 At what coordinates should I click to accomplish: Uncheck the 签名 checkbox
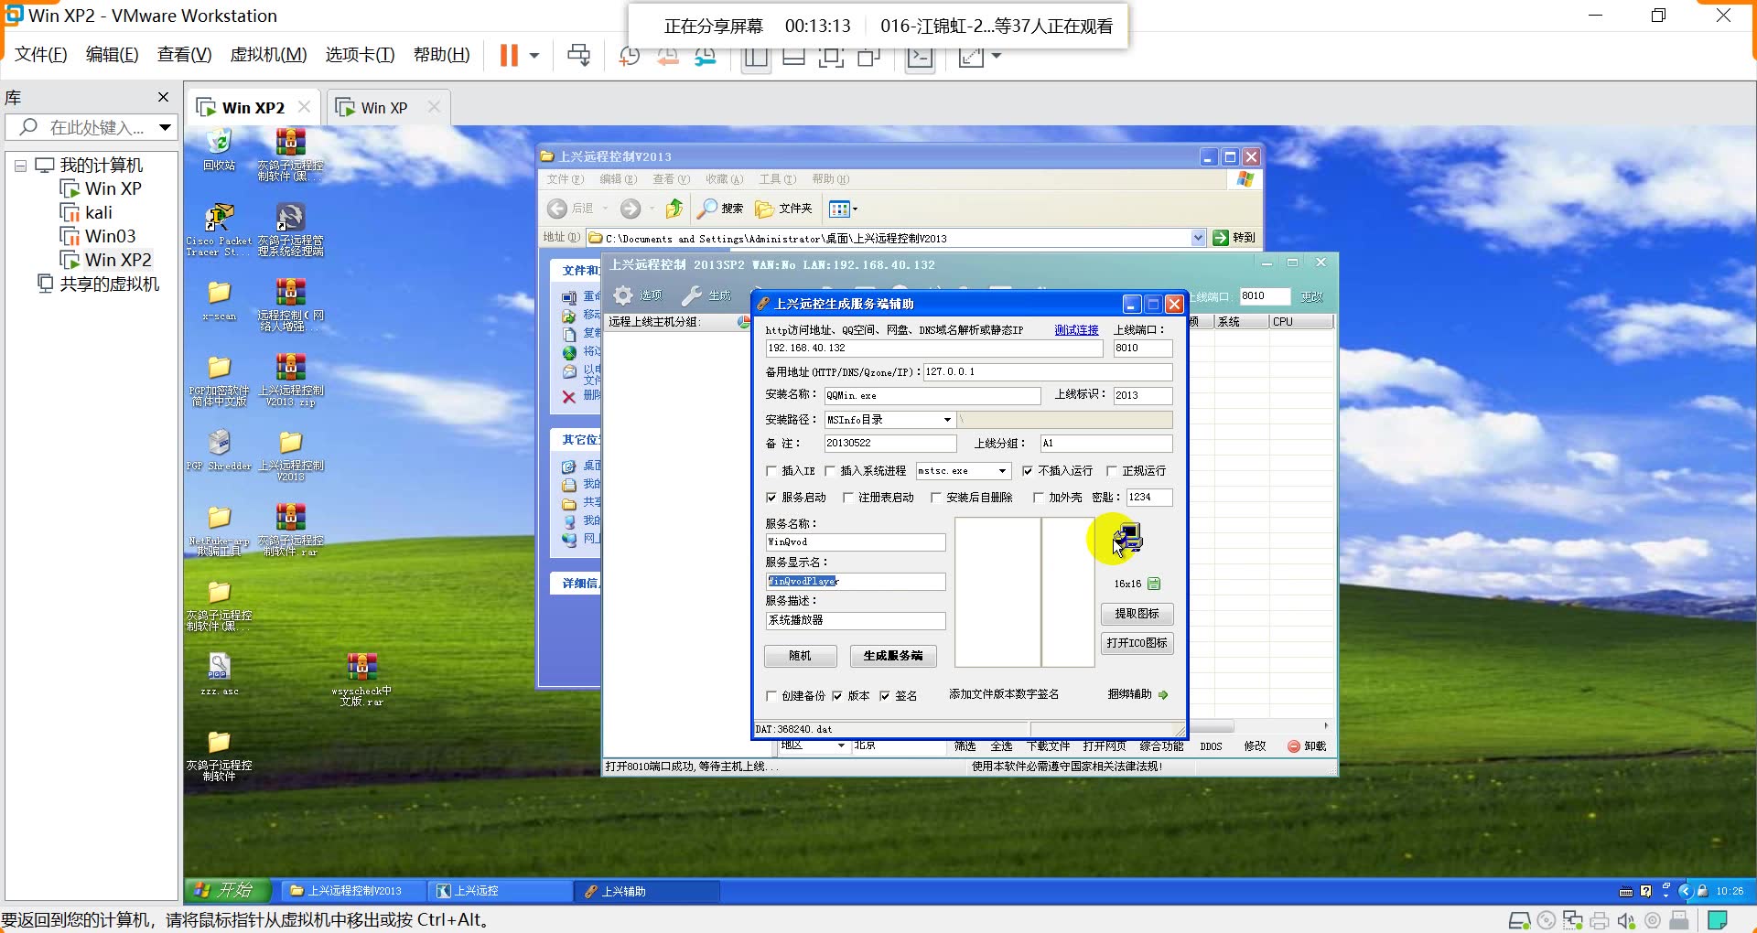885,696
